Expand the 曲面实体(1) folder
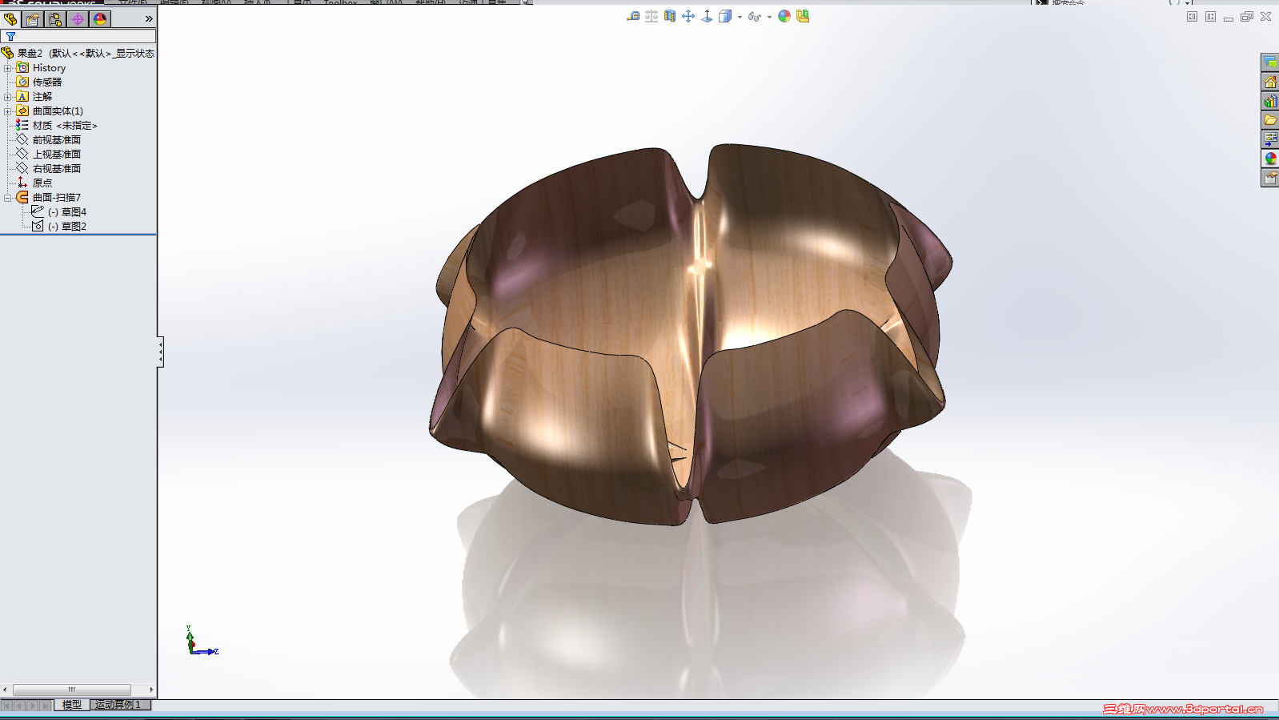 pyautogui.click(x=8, y=111)
